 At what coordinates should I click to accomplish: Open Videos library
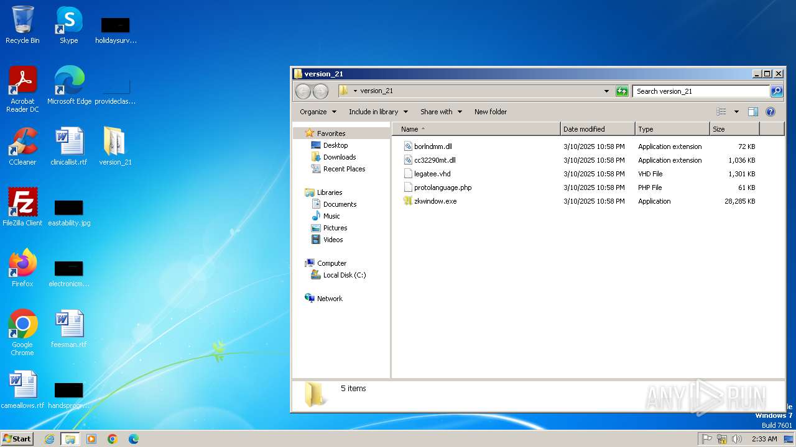click(x=333, y=240)
